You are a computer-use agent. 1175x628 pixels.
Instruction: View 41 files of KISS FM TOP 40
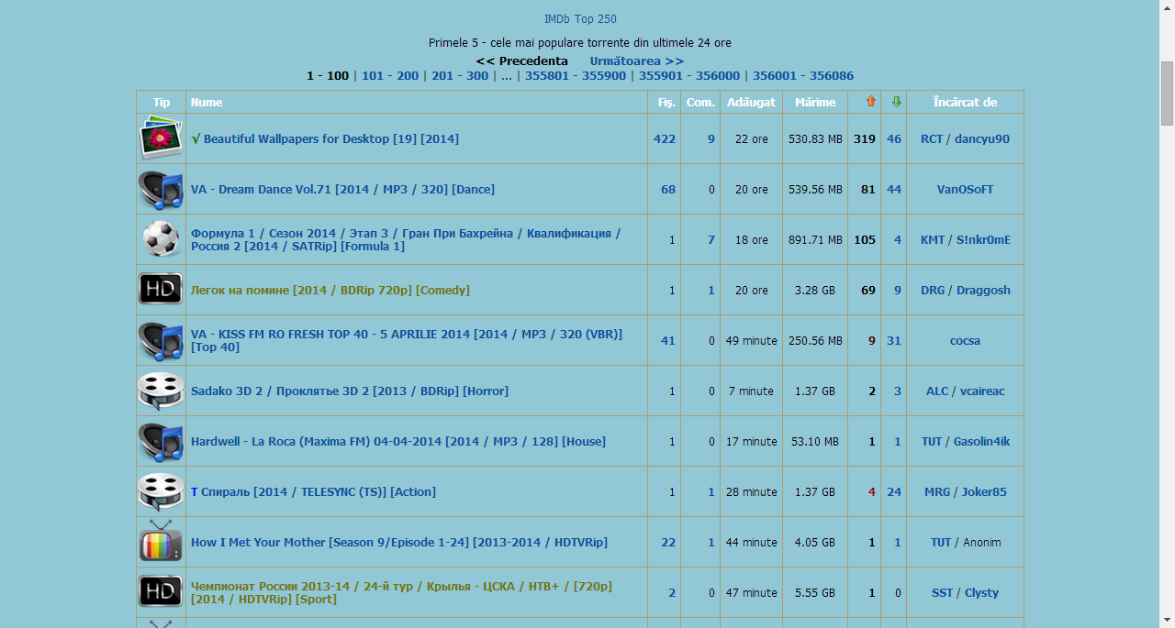668,340
